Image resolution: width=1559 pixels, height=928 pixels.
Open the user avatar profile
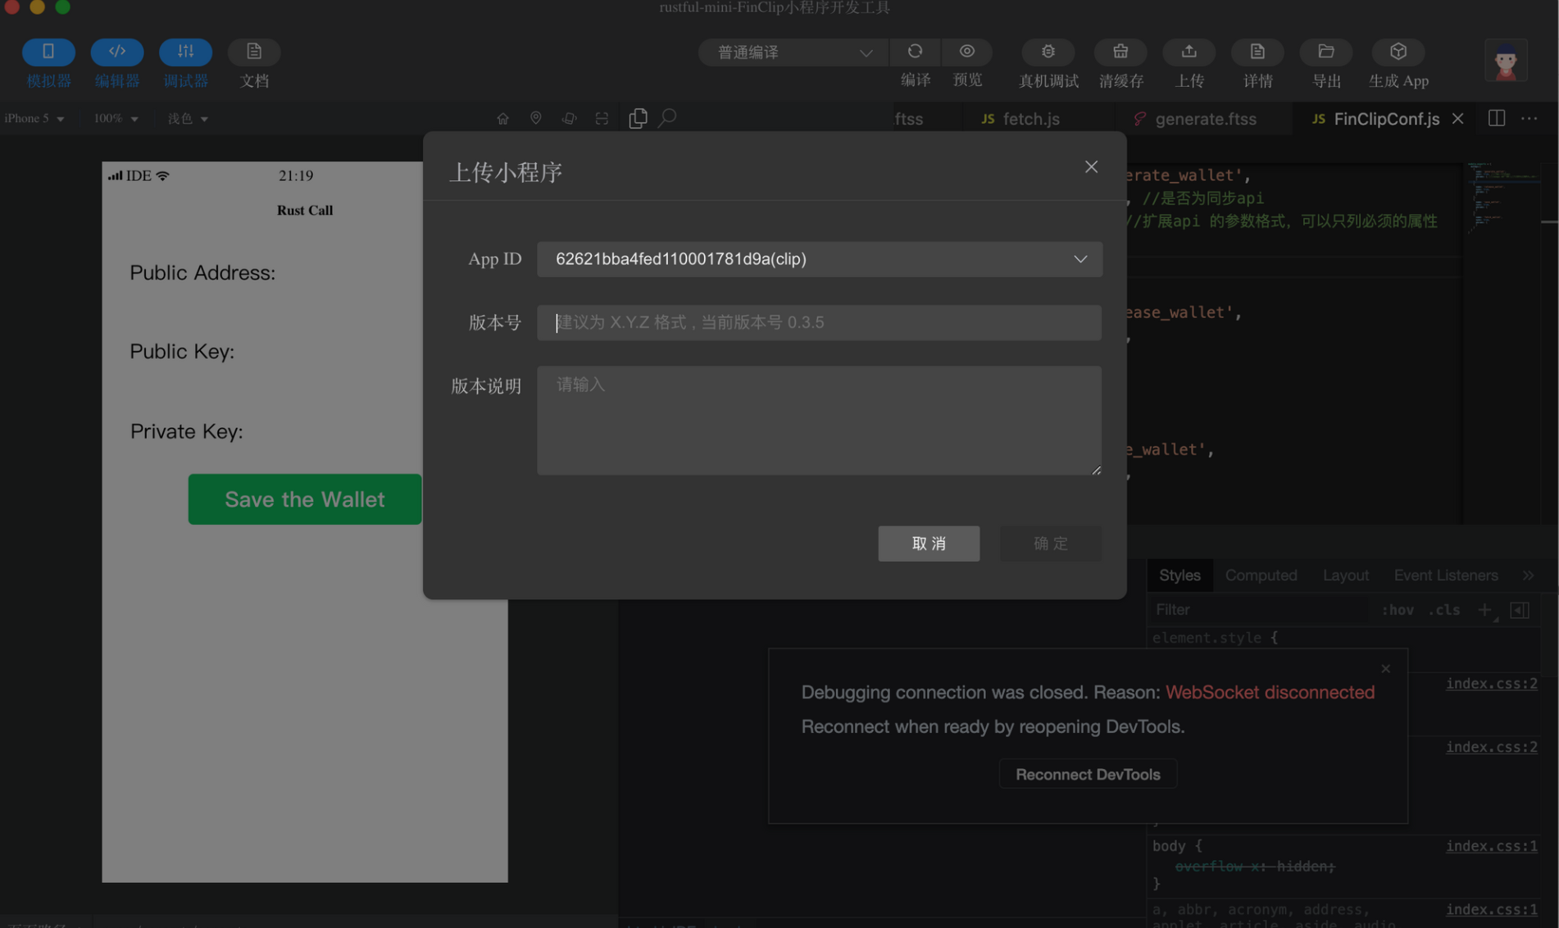pyautogui.click(x=1506, y=60)
